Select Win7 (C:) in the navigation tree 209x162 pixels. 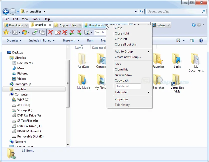click(x=23, y=99)
